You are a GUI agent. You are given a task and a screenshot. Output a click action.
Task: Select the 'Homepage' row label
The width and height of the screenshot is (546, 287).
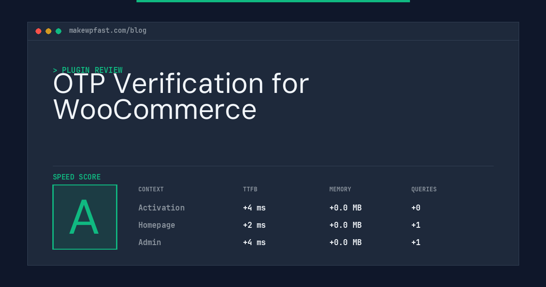pyautogui.click(x=157, y=225)
